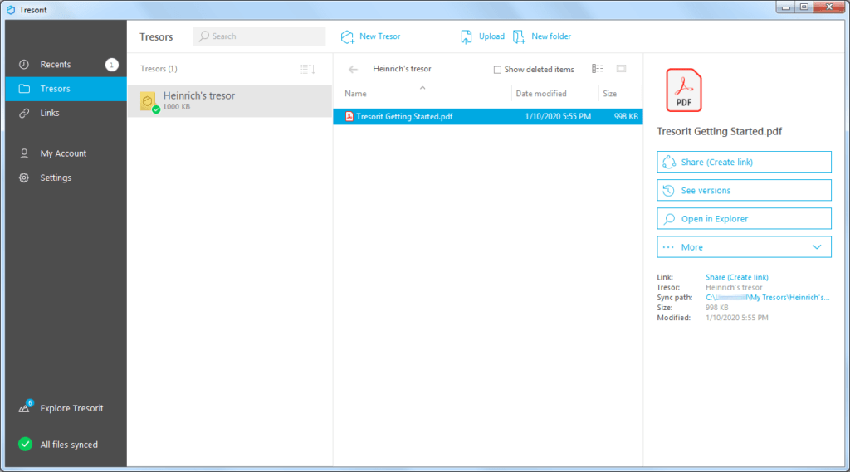Select Tresors in the sidebar
The width and height of the screenshot is (850, 472).
tap(66, 89)
